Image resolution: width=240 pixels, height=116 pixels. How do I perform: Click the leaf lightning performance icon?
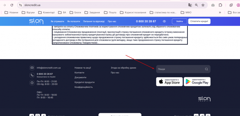(231, 5)
